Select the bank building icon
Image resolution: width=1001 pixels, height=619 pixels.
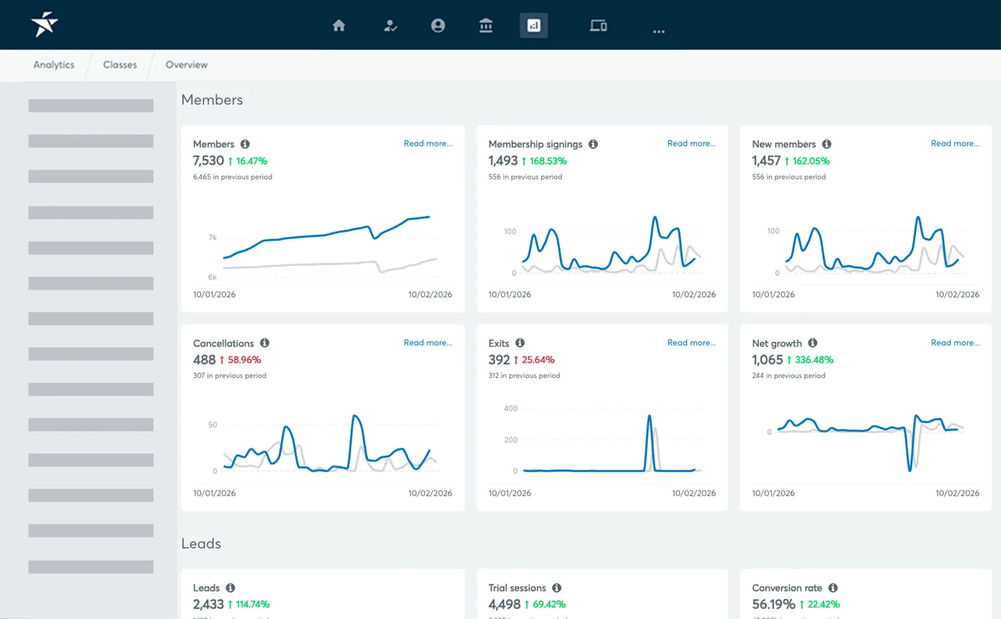486,26
